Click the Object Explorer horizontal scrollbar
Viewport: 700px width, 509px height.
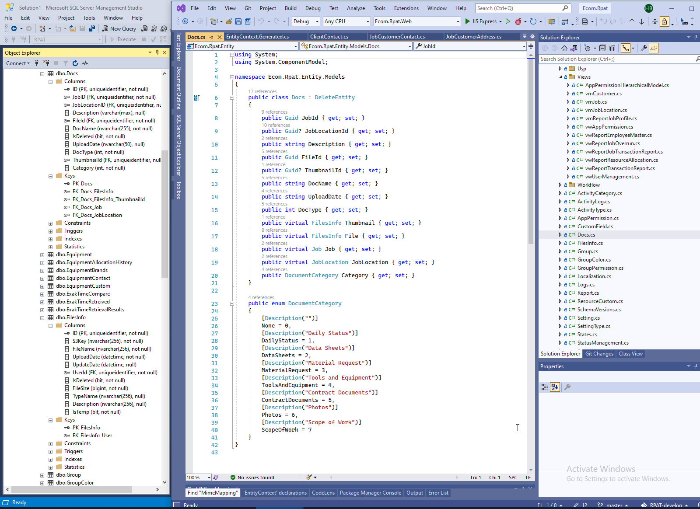[x=72, y=489]
